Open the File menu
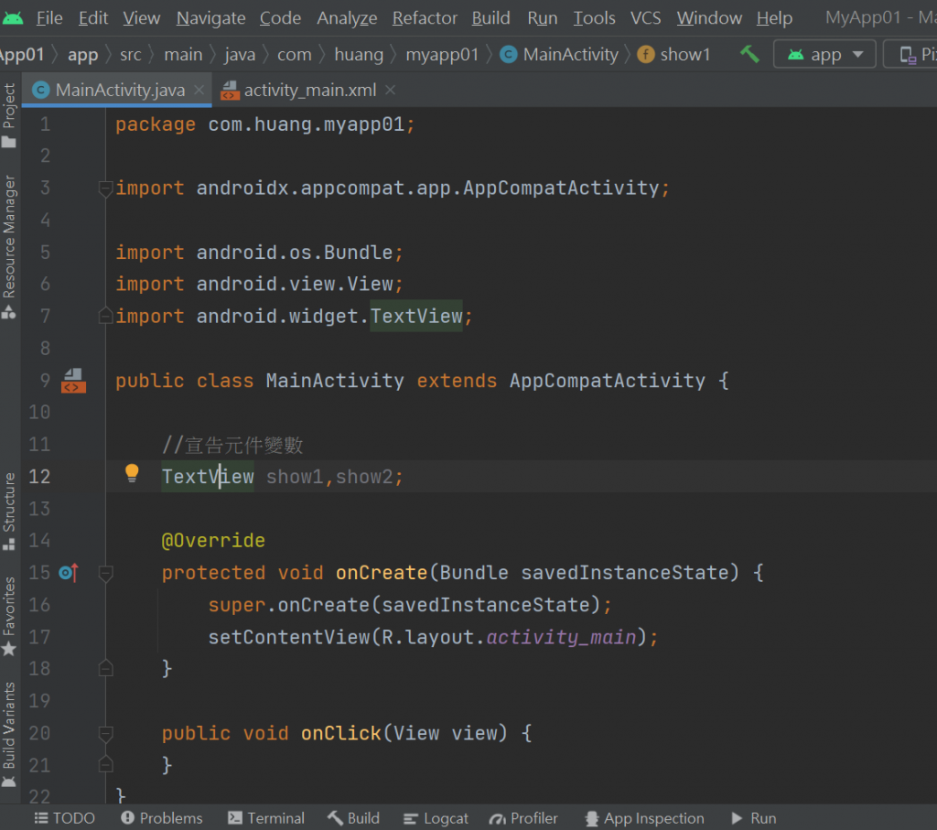This screenshot has width=937, height=830. click(49, 18)
